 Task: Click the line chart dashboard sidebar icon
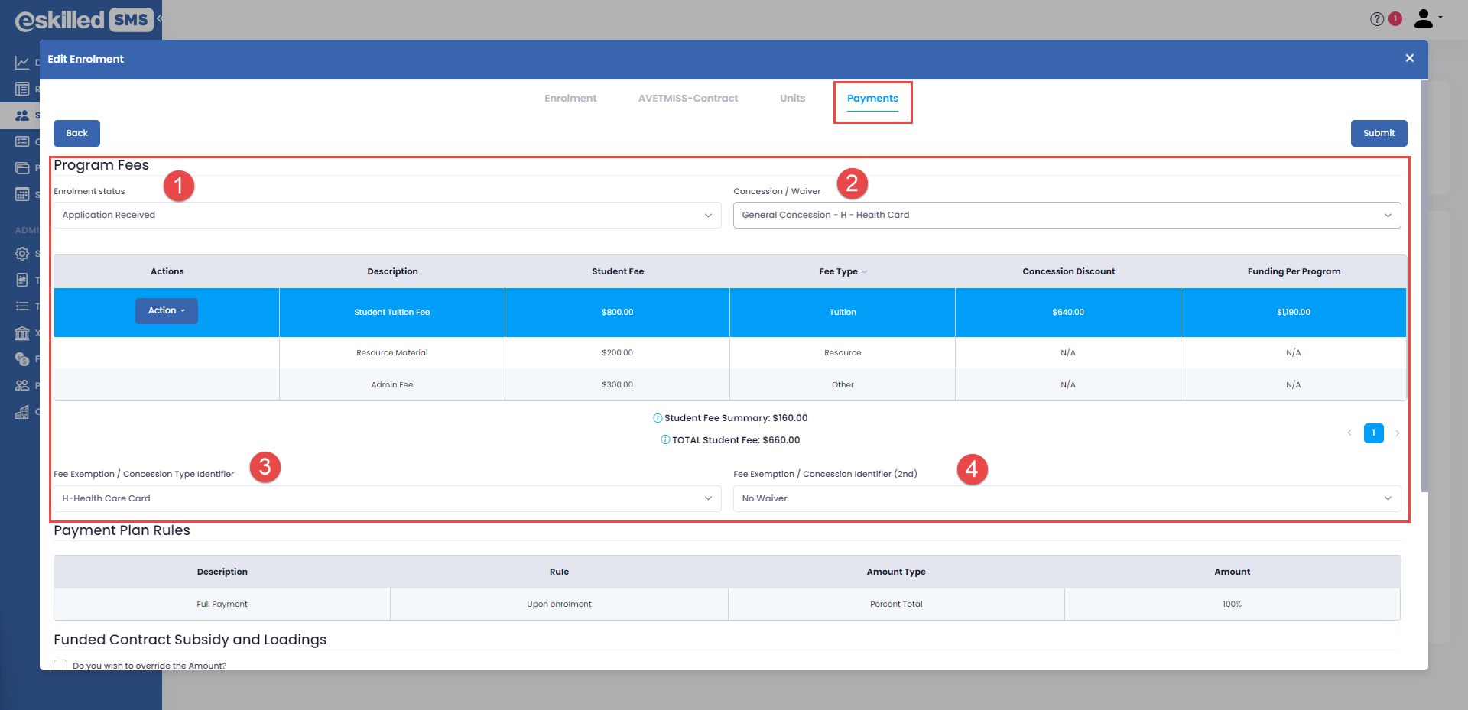pos(22,63)
